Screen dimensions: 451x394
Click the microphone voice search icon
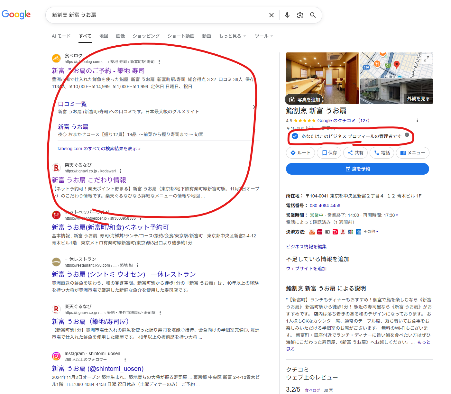(287, 15)
